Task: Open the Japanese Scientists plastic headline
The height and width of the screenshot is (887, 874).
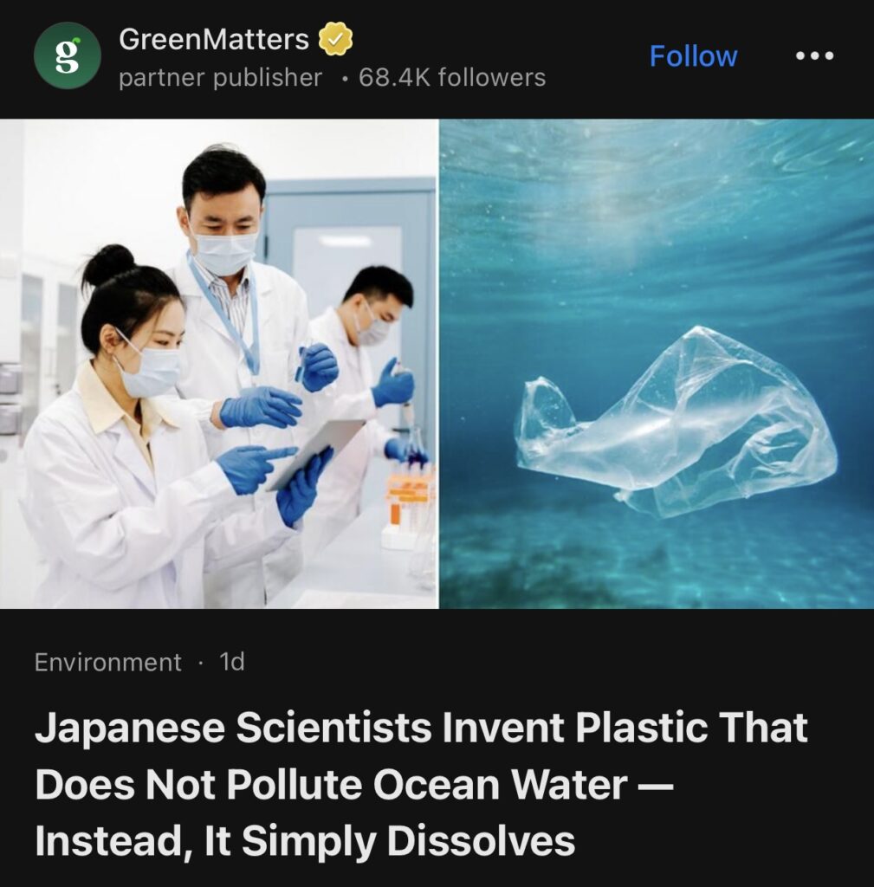Action: (x=421, y=783)
